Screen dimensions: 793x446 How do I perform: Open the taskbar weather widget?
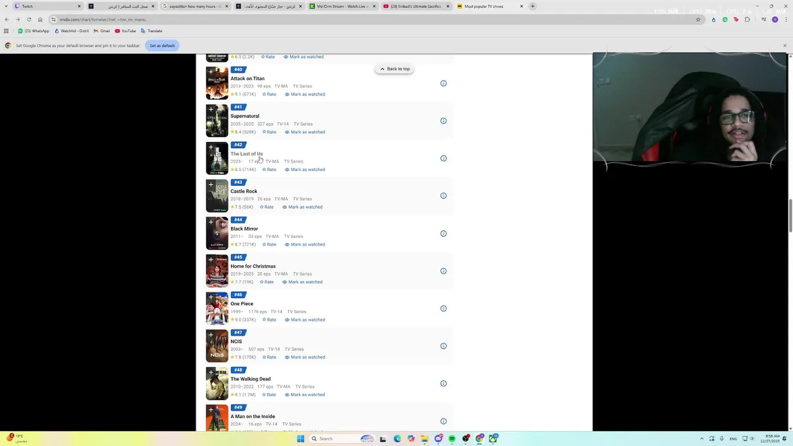17,439
